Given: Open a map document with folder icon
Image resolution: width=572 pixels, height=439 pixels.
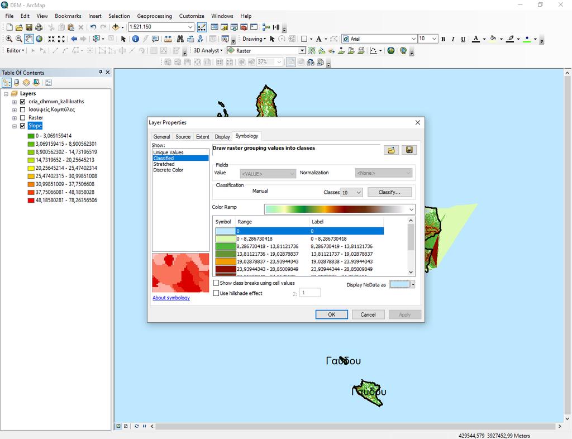Looking at the screenshot, I should click(19, 27).
